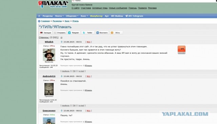The height and width of the screenshot is (124, 217).
Task: Expand the Лента dropdown menu
Action: 59,16
